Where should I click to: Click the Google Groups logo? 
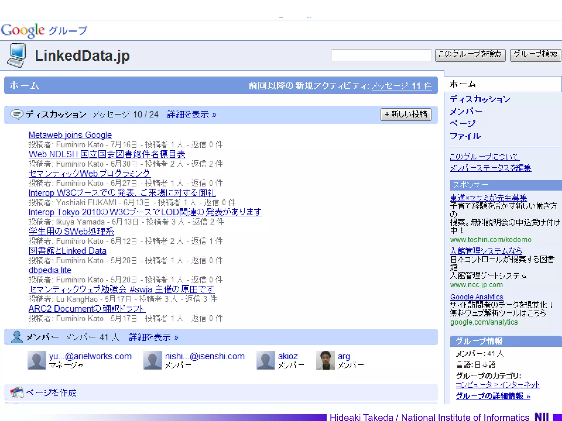click(44, 30)
